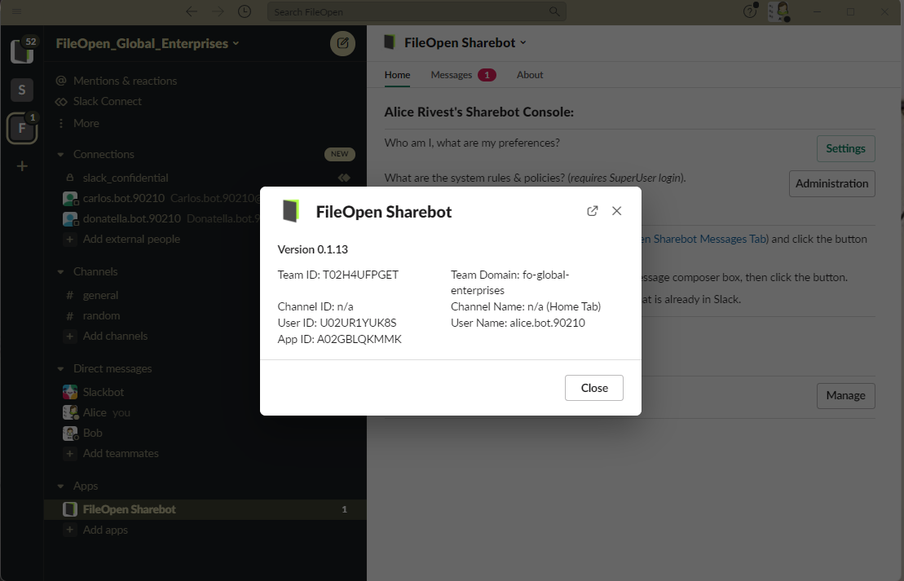
Task: Select FileOpen Sharebot under Apps
Action: 205,509
